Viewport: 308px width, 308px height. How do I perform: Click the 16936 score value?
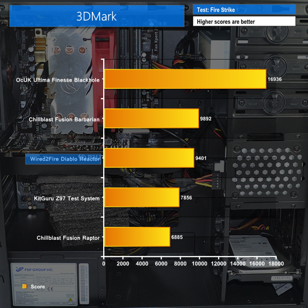click(x=275, y=80)
